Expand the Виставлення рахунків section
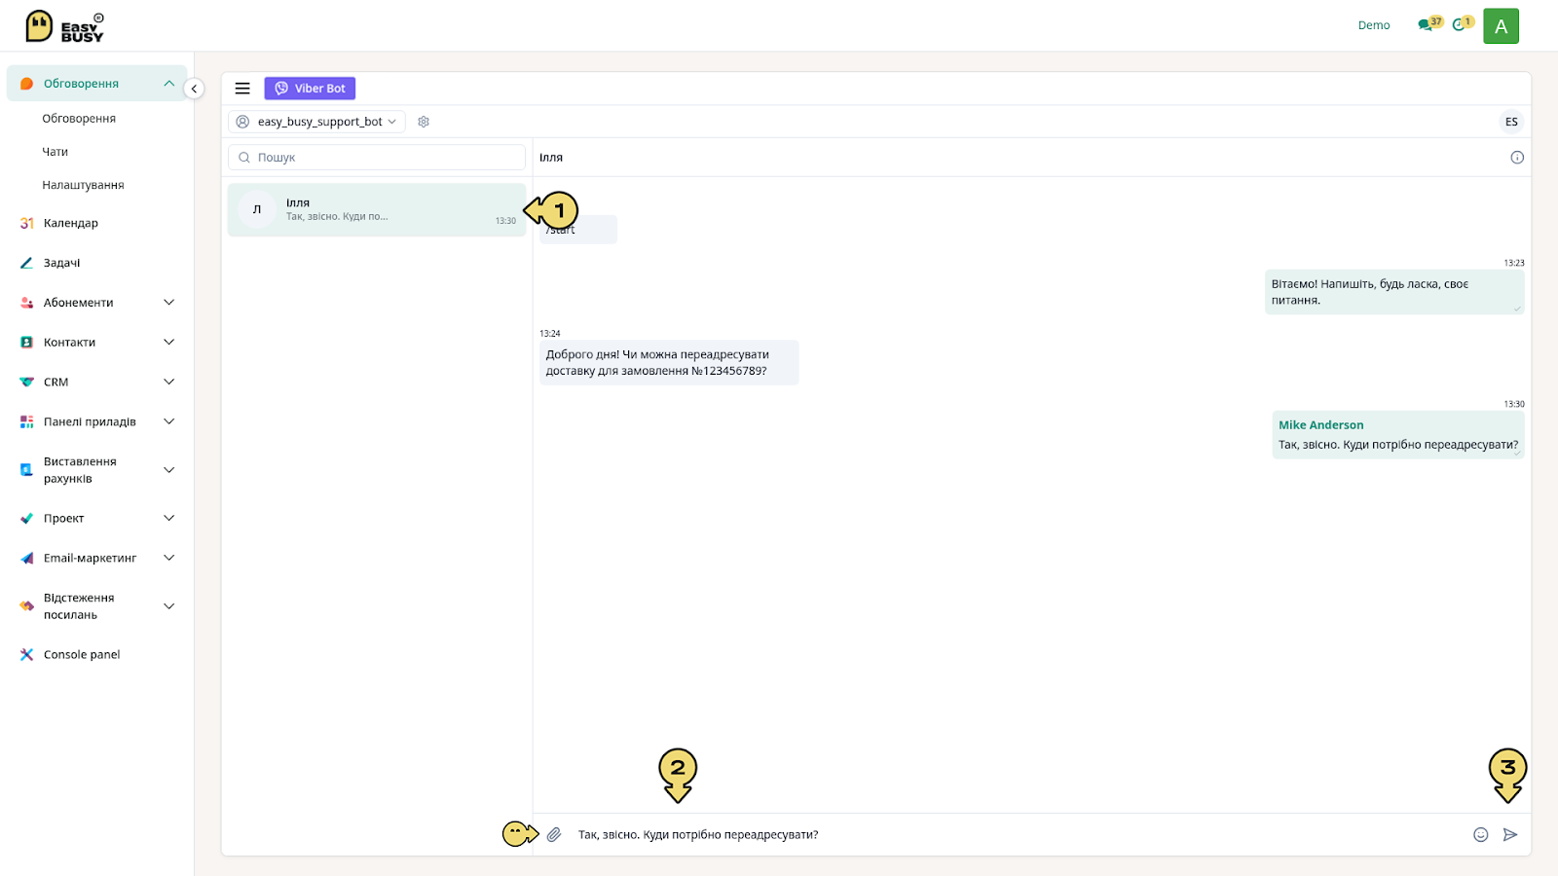The image size is (1558, 876). (168, 470)
